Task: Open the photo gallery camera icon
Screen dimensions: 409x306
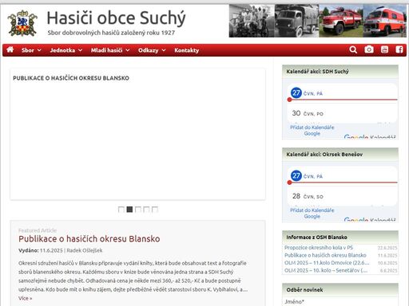Action: coord(369,49)
